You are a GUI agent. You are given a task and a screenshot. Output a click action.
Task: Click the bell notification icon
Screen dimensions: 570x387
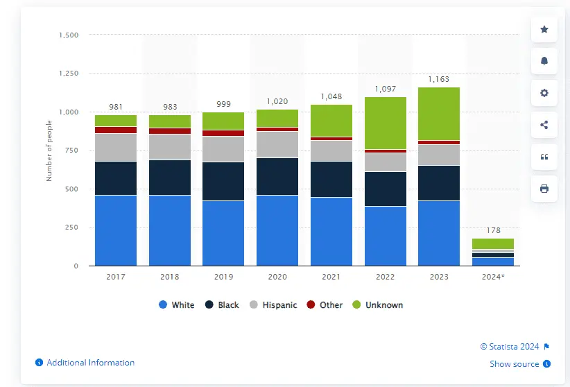tap(544, 61)
